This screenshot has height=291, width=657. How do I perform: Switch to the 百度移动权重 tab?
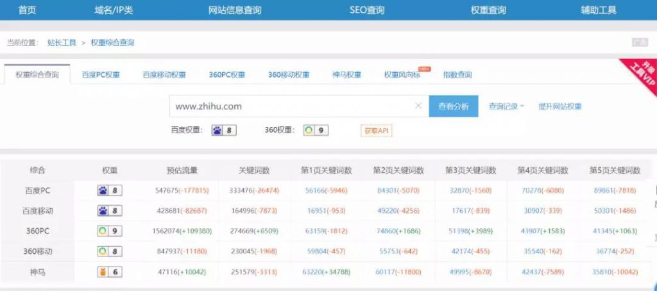pyautogui.click(x=164, y=75)
